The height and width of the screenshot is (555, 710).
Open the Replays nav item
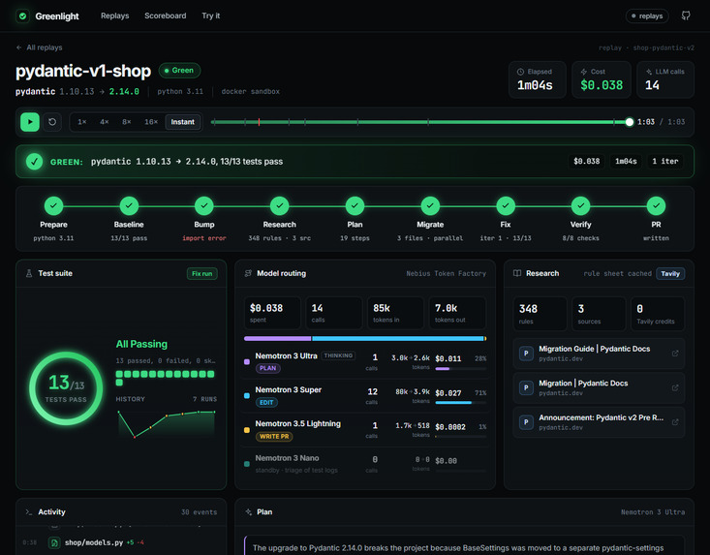[114, 15]
